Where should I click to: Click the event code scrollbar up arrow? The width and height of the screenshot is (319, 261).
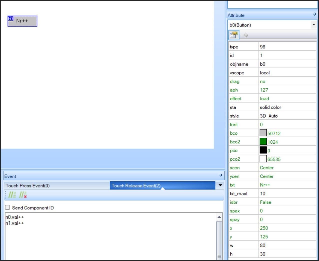[219, 217]
